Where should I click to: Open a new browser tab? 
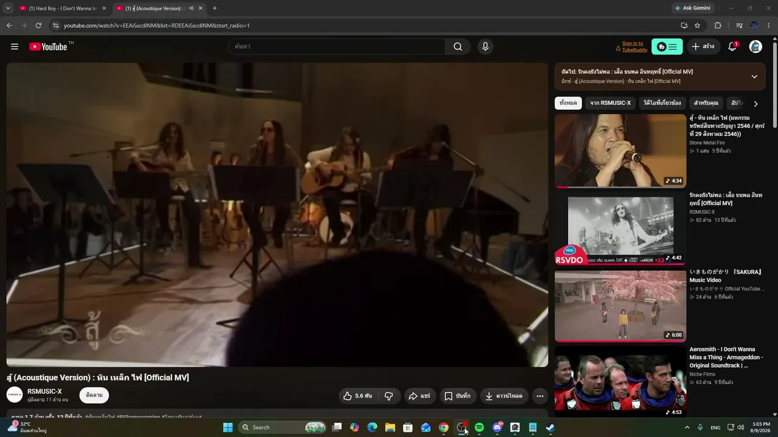click(215, 8)
